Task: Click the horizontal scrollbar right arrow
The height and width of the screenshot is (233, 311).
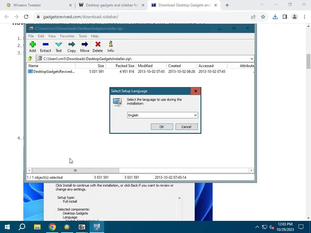Action: 251,171
